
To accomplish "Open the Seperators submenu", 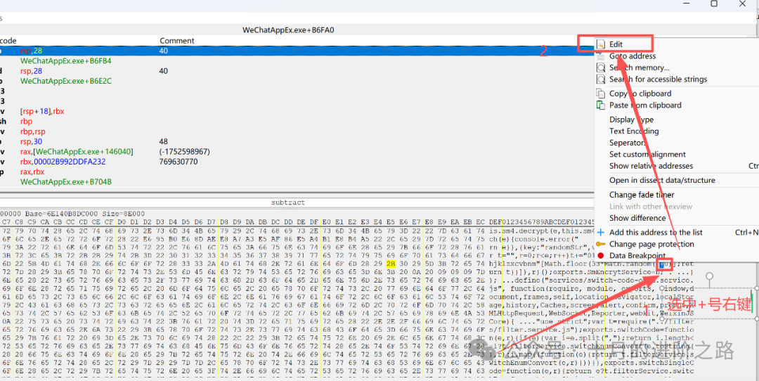I will pyautogui.click(x=628, y=143).
